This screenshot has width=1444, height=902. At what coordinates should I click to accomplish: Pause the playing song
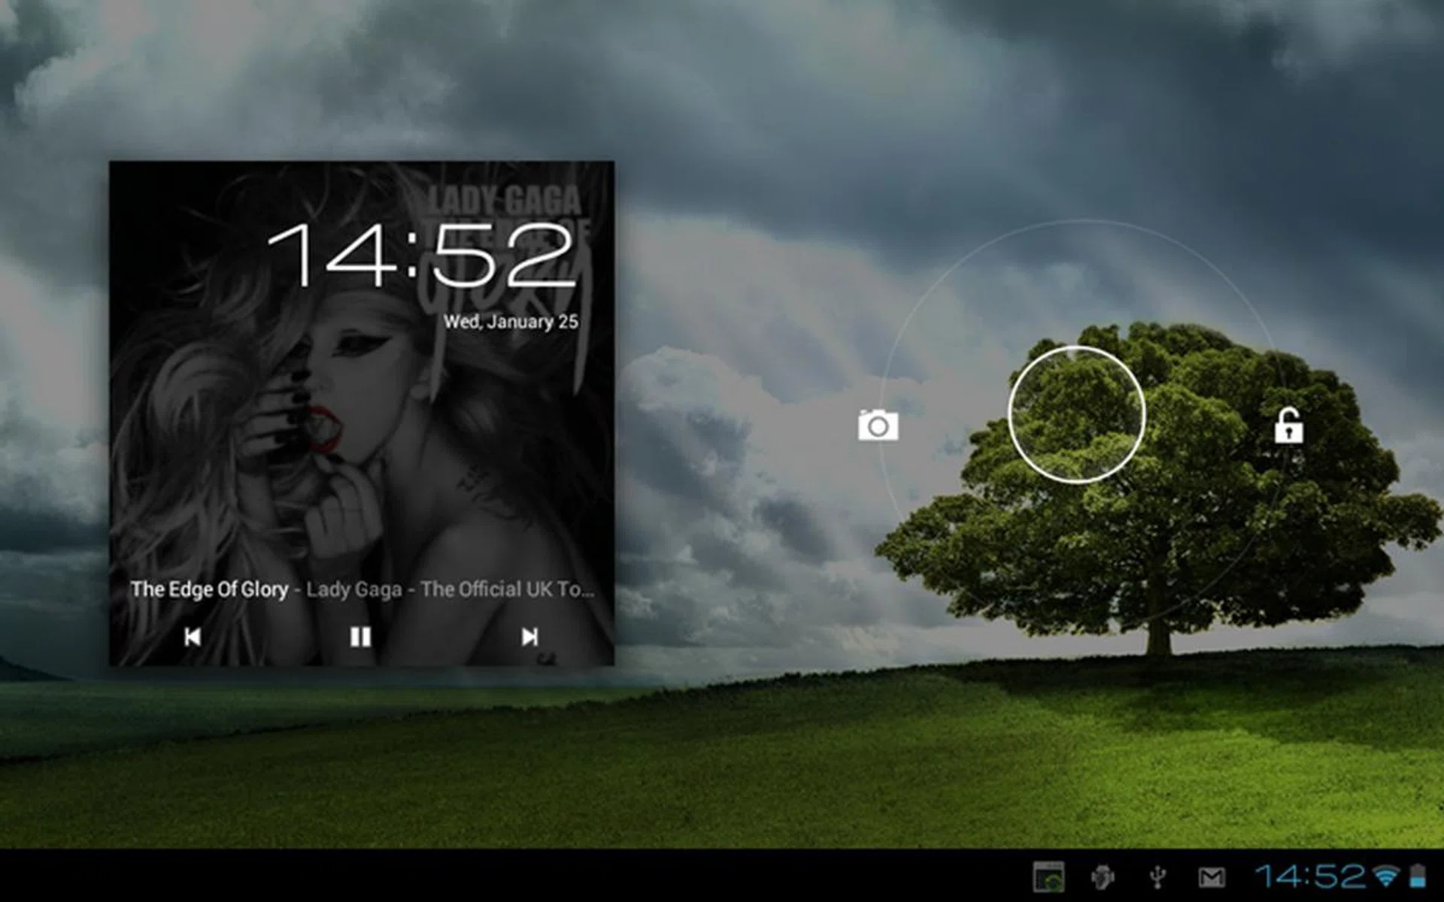pos(360,637)
